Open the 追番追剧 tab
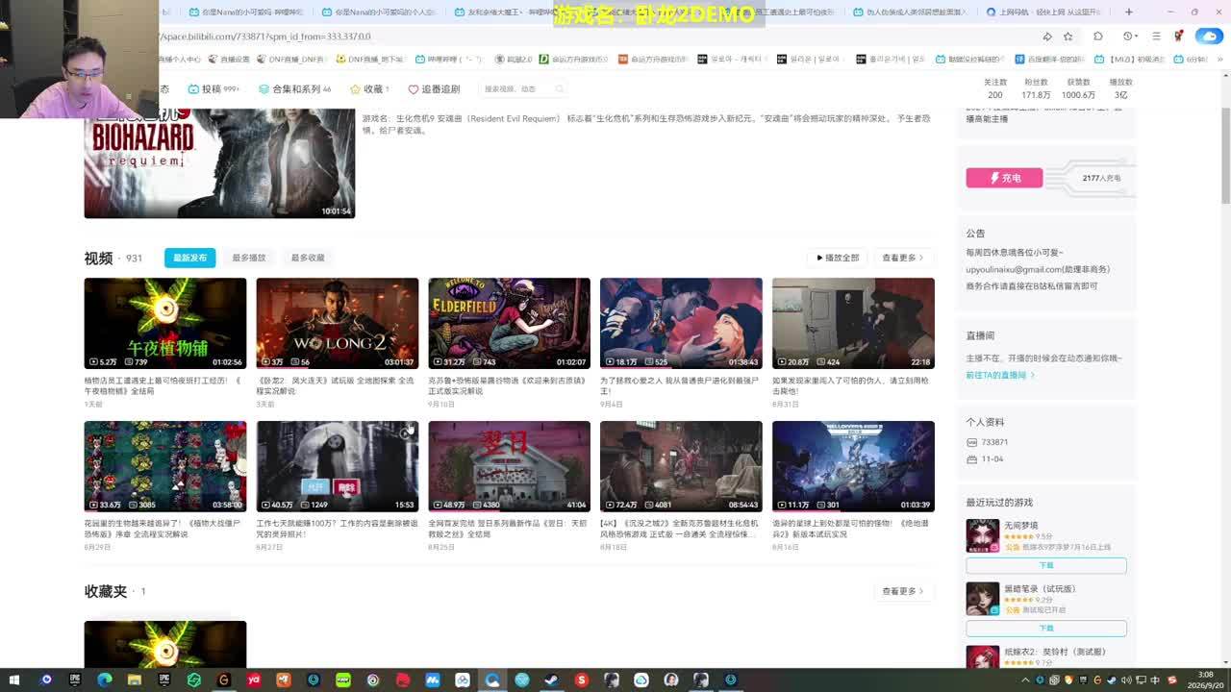 434,88
